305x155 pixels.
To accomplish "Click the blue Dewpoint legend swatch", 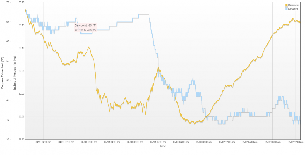I will (x=286, y=9).
